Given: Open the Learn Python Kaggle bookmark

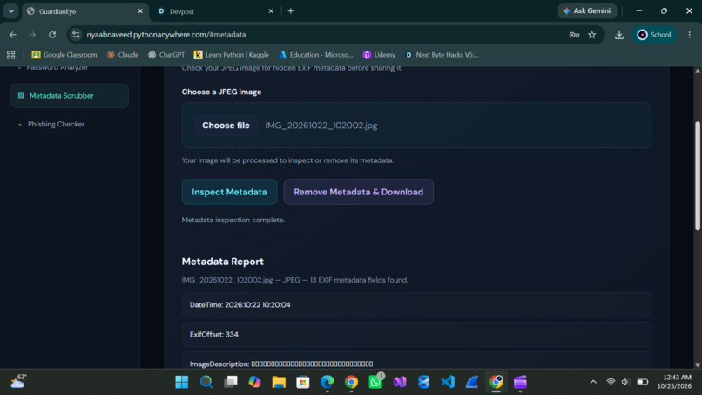Looking at the screenshot, I should [x=231, y=55].
